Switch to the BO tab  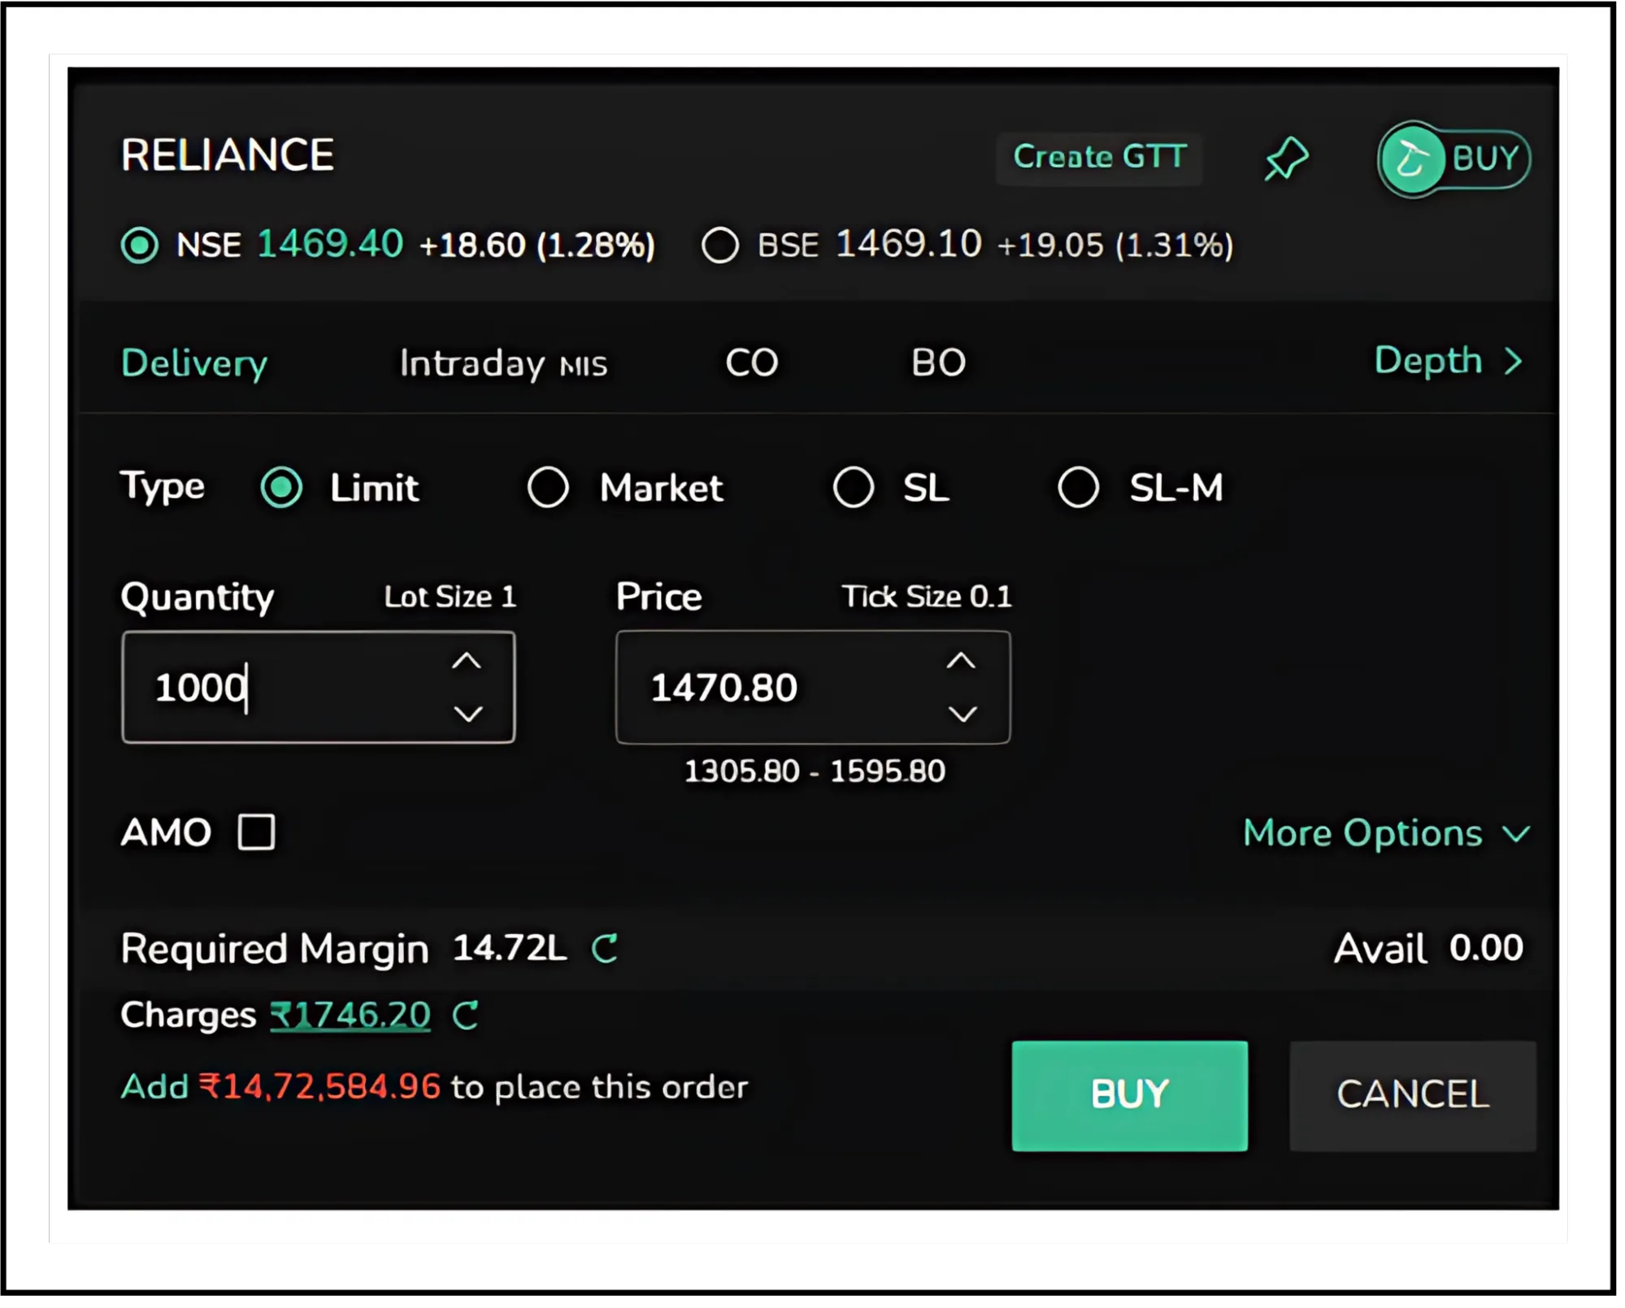tap(939, 363)
